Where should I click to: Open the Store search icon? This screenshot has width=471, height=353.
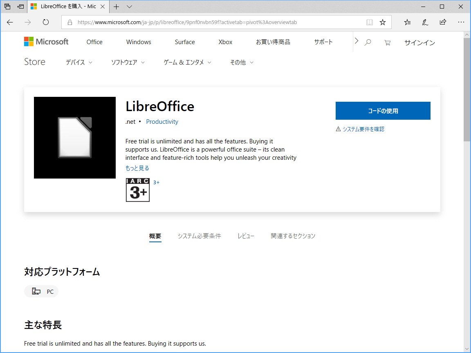368,42
